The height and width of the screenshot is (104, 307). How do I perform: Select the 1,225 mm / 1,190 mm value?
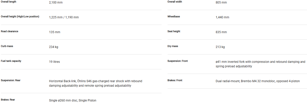[64, 17]
